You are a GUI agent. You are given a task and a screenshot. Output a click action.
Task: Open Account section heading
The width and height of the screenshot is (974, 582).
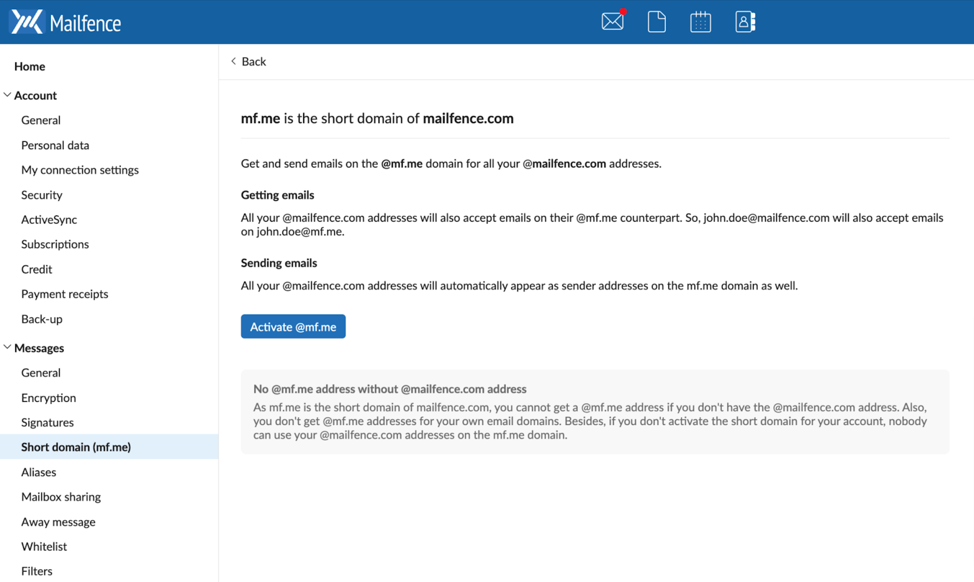click(35, 96)
